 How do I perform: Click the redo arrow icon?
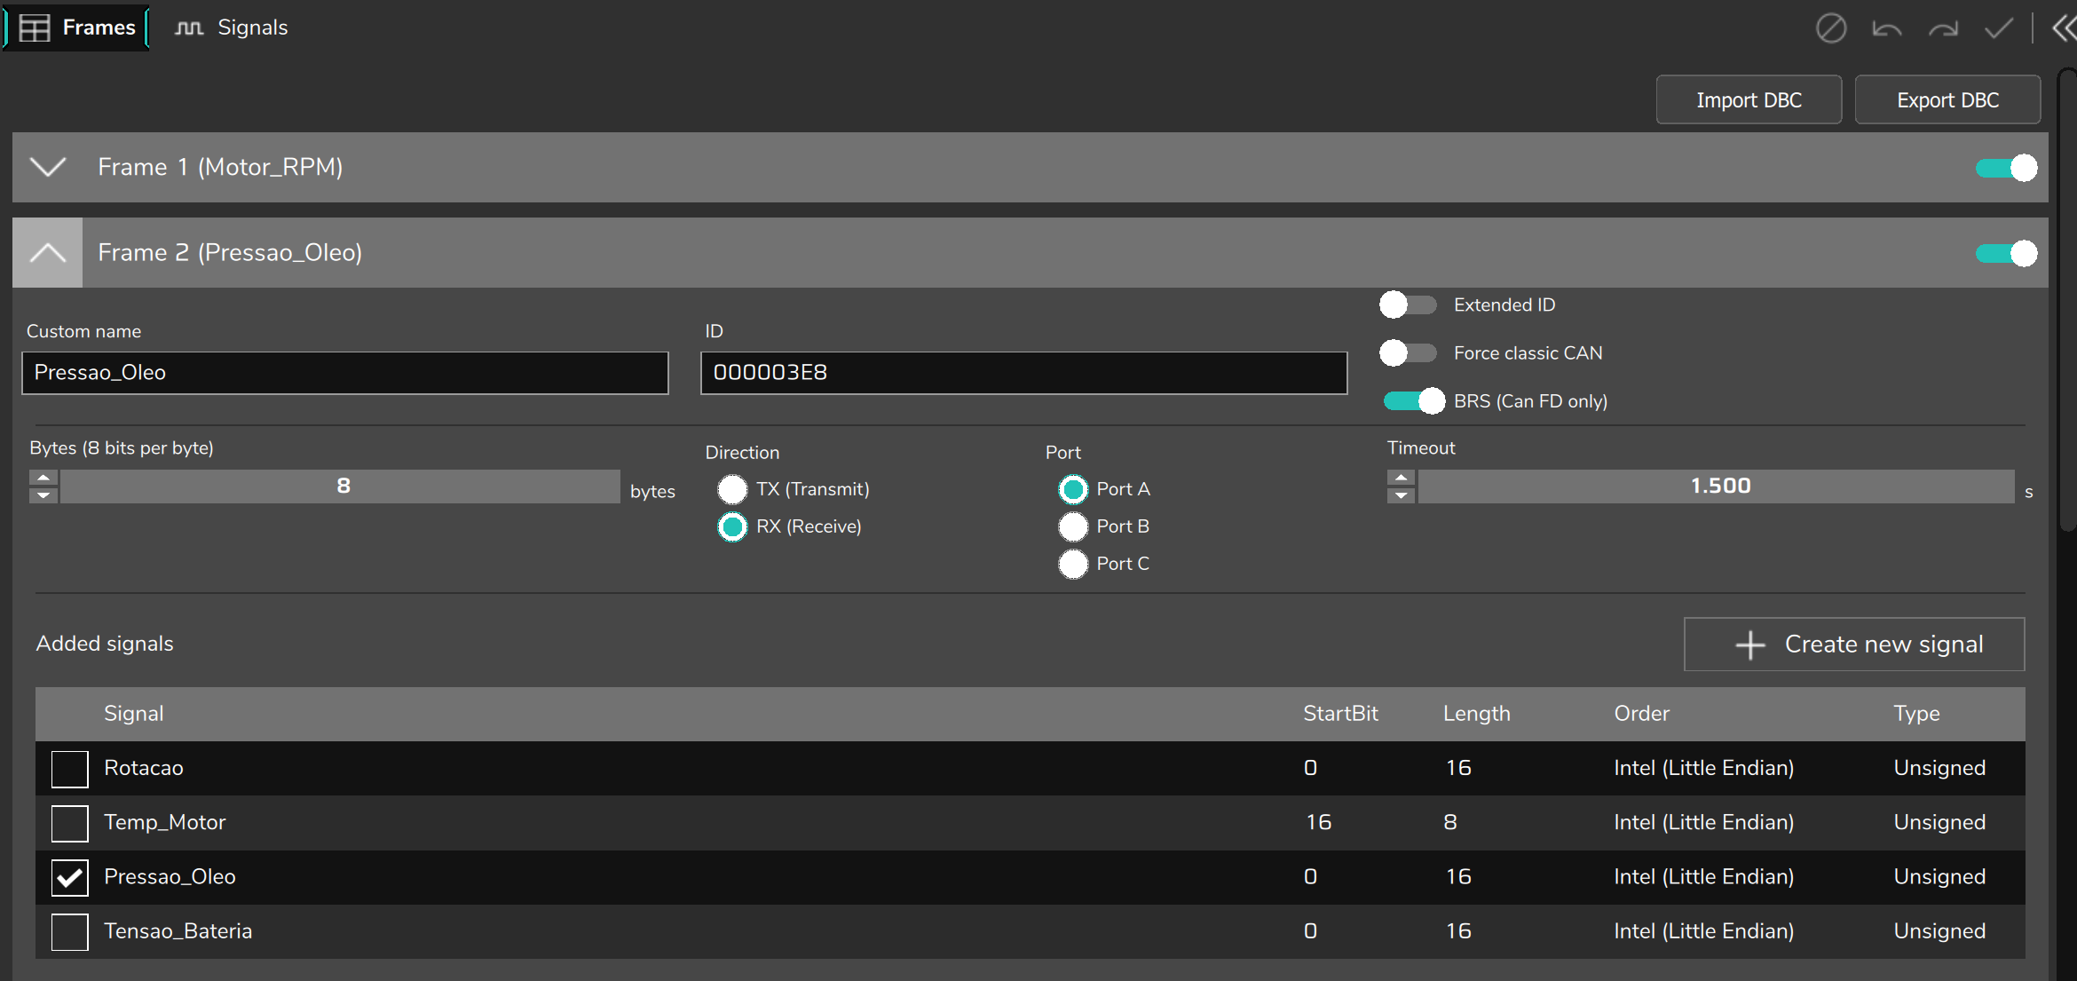coord(1943,29)
